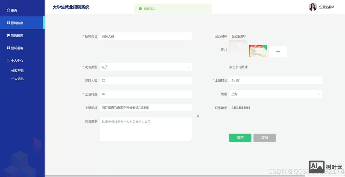Click the 联系电话 field label
The image size is (345, 177).
[x=221, y=108]
